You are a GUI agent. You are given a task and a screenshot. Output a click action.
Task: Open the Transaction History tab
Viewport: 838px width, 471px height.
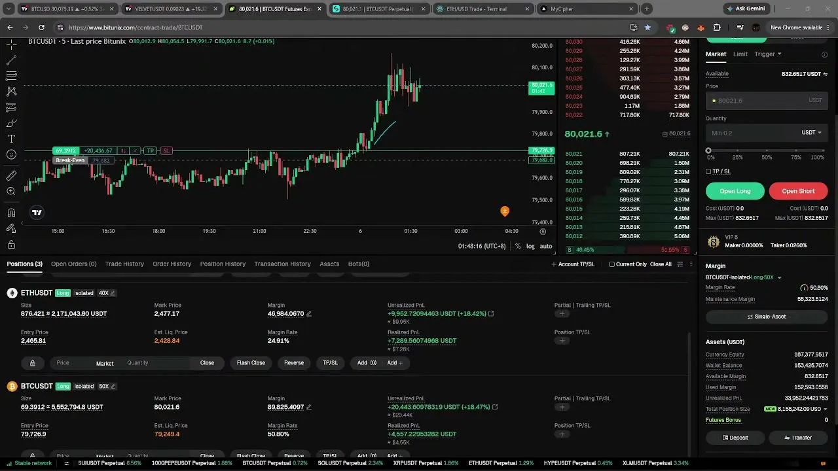click(x=282, y=264)
